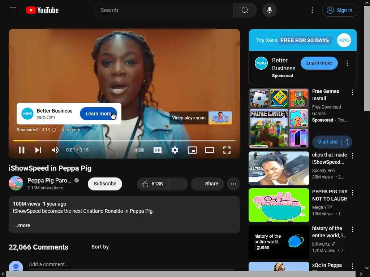Open the hamburger guide menu
This screenshot has width=370, height=277.
point(13,10)
